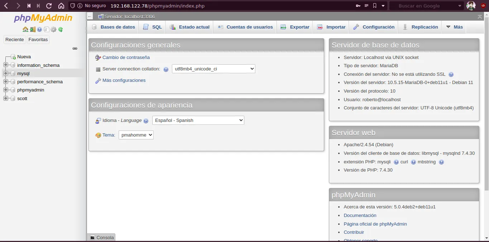489x242 pixels.
Task: Click the collapse navigation arrow beside Servidor
Action: tap(90, 17)
